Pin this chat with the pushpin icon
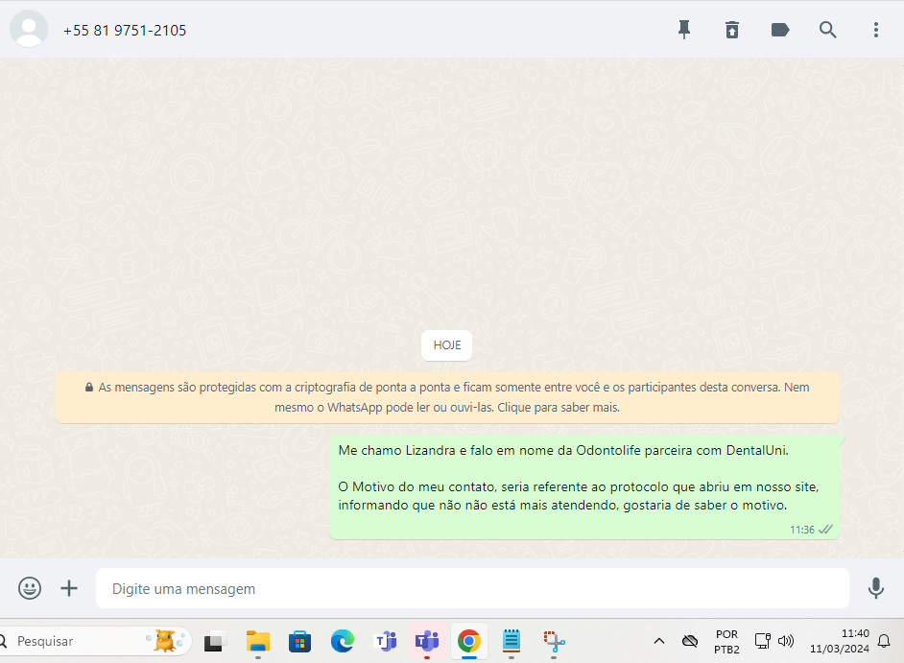The height and width of the screenshot is (663, 904). 684,30
